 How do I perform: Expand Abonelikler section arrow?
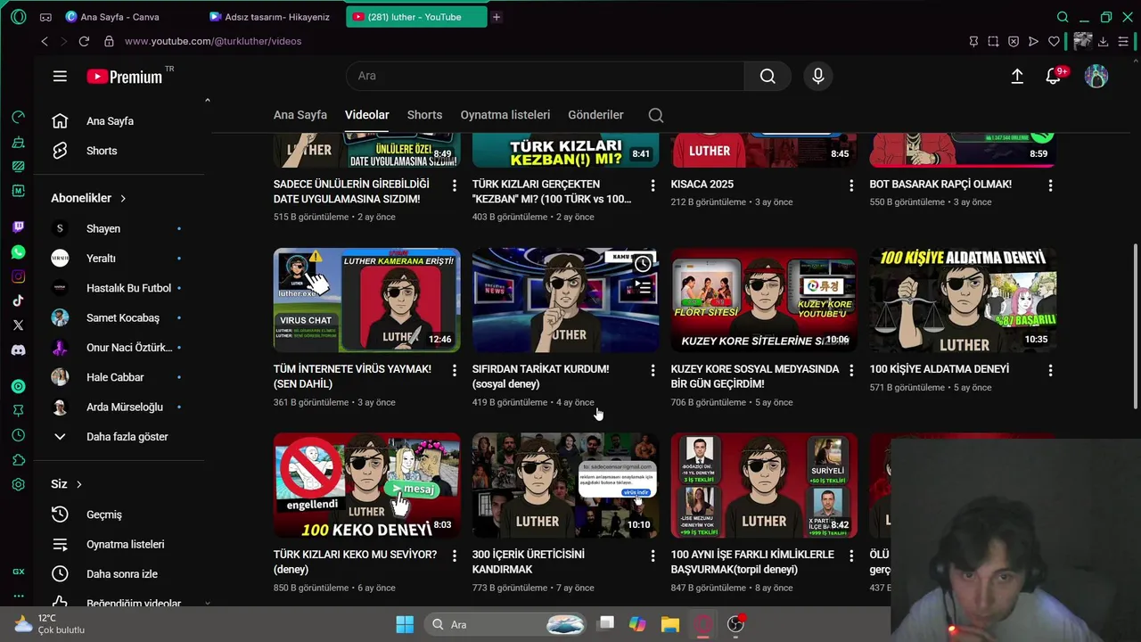(x=123, y=198)
